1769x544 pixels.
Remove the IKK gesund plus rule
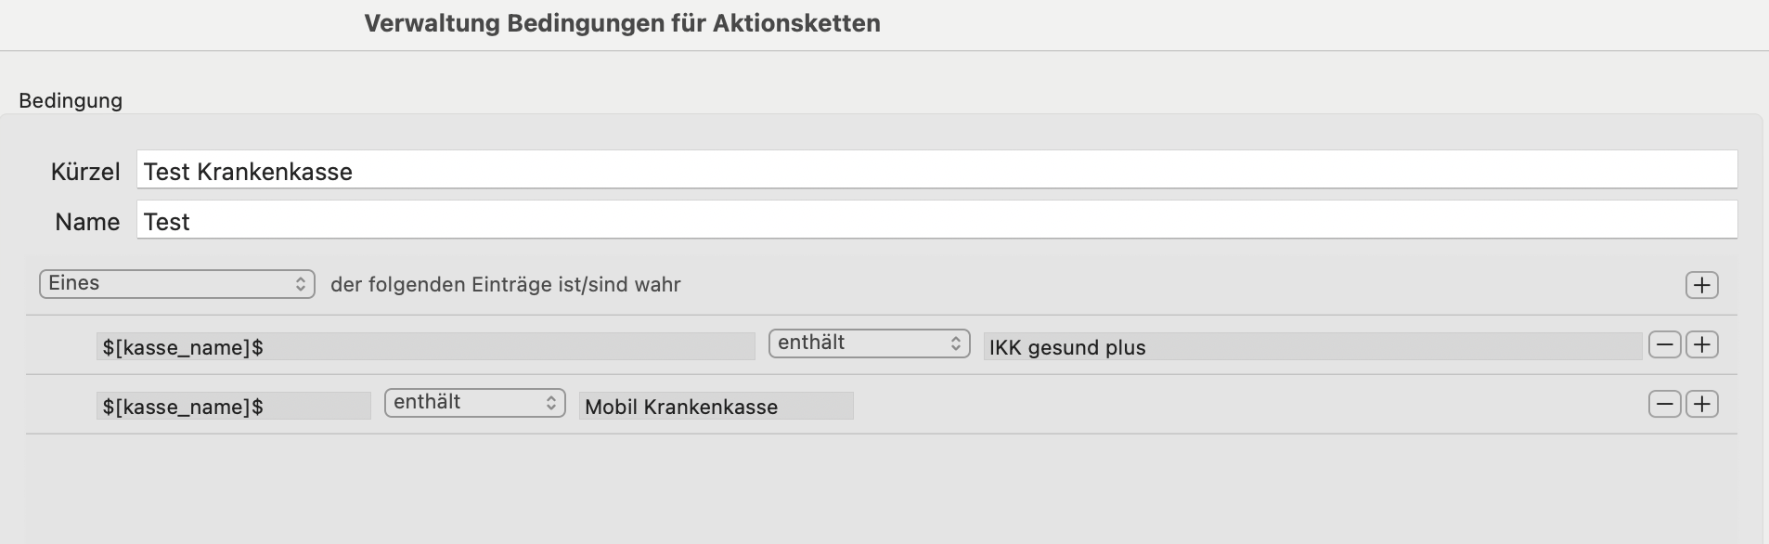1664,345
